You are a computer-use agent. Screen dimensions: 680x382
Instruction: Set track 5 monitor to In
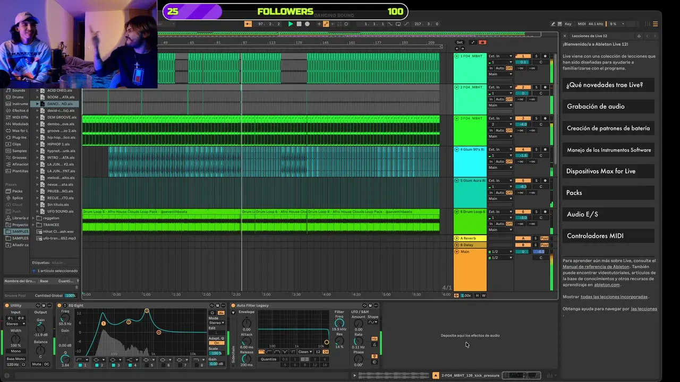click(x=491, y=193)
